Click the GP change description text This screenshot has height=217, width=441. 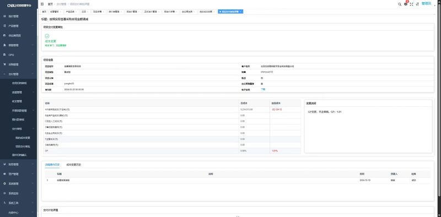coord(325,112)
